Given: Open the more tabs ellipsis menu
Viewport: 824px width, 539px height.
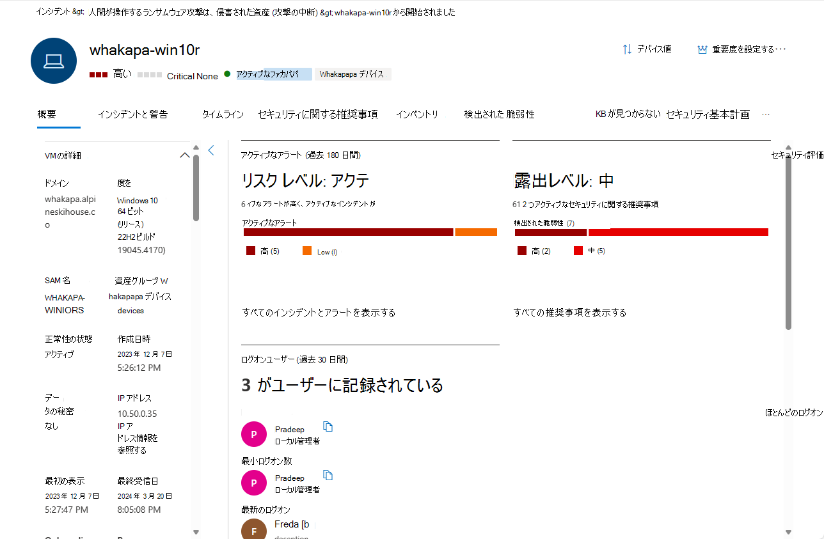Looking at the screenshot, I should (766, 114).
